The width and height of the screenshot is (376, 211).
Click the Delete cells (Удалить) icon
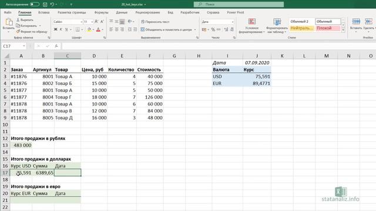tap(368, 22)
